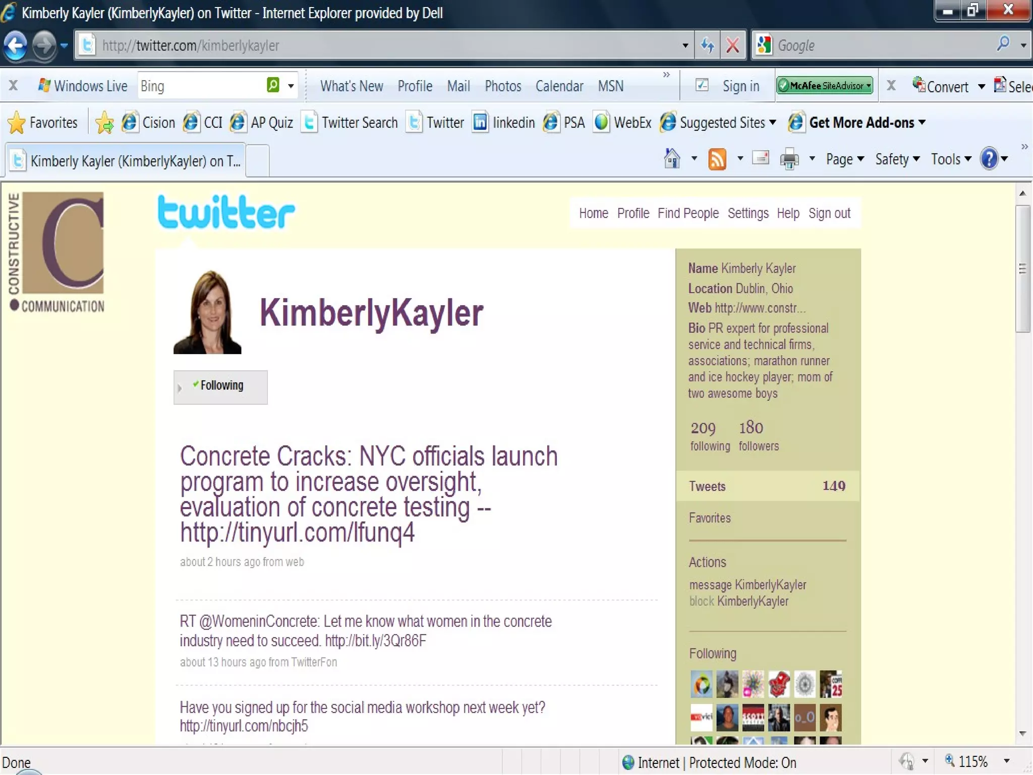Viewport: 1033px width, 775px height.
Task: Click the tinyurl.com/lfunq4 link
Action: coord(298,533)
